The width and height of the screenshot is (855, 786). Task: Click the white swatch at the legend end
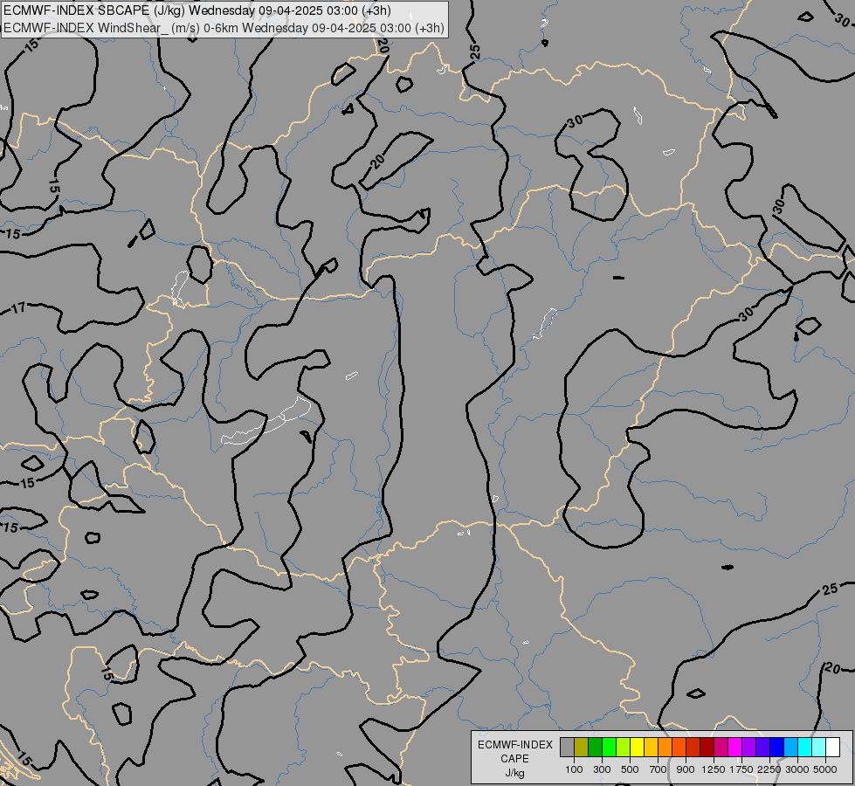point(832,747)
